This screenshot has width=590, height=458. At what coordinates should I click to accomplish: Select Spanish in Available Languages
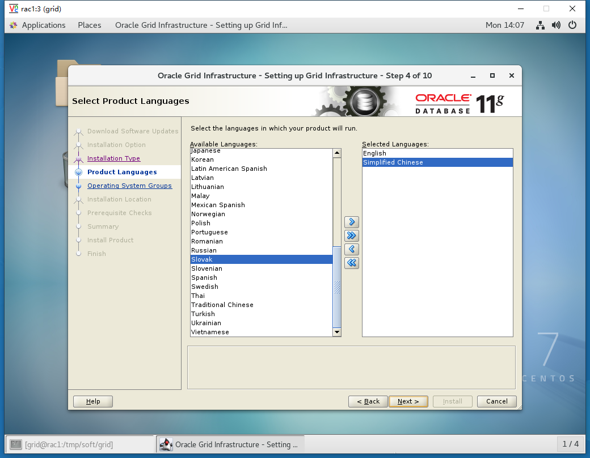(x=261, y=278)
